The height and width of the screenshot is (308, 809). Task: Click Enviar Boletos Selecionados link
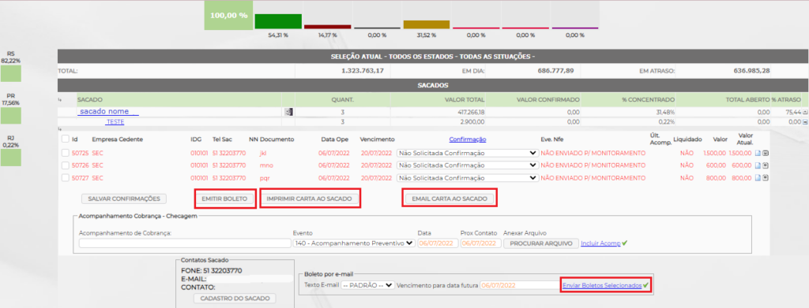(x=601, y=285)
